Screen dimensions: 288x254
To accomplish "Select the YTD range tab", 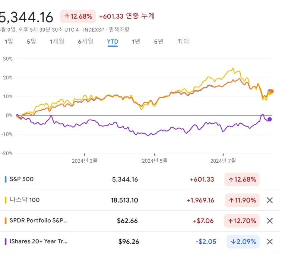I will 113,42.
